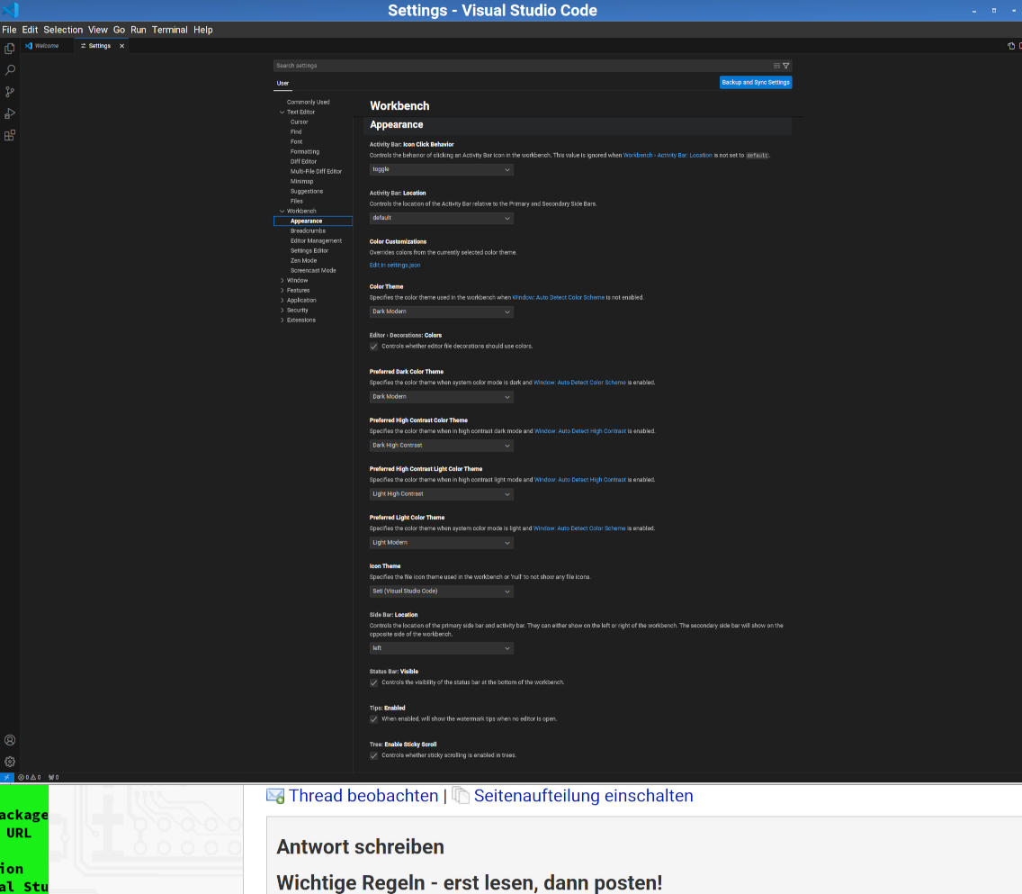
Task: Open Preferred Dark Color Theme dropdown
Action: tap(441, 396)
